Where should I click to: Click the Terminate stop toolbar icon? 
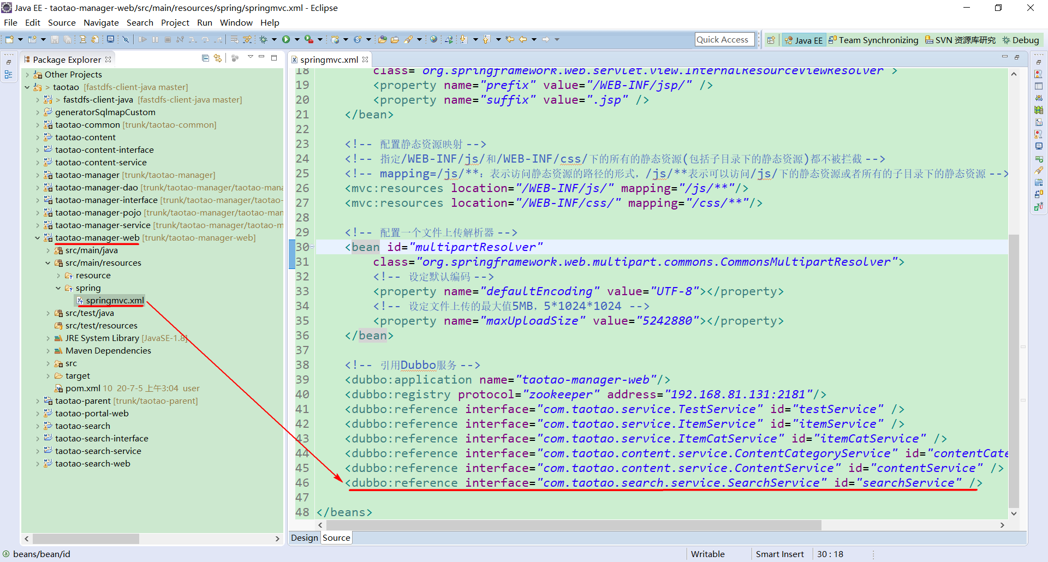click(168, 39)
